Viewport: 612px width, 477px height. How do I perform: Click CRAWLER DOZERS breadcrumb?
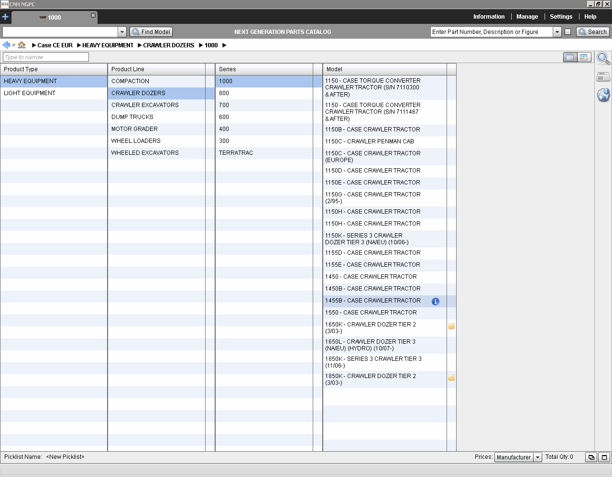[169, 45]
